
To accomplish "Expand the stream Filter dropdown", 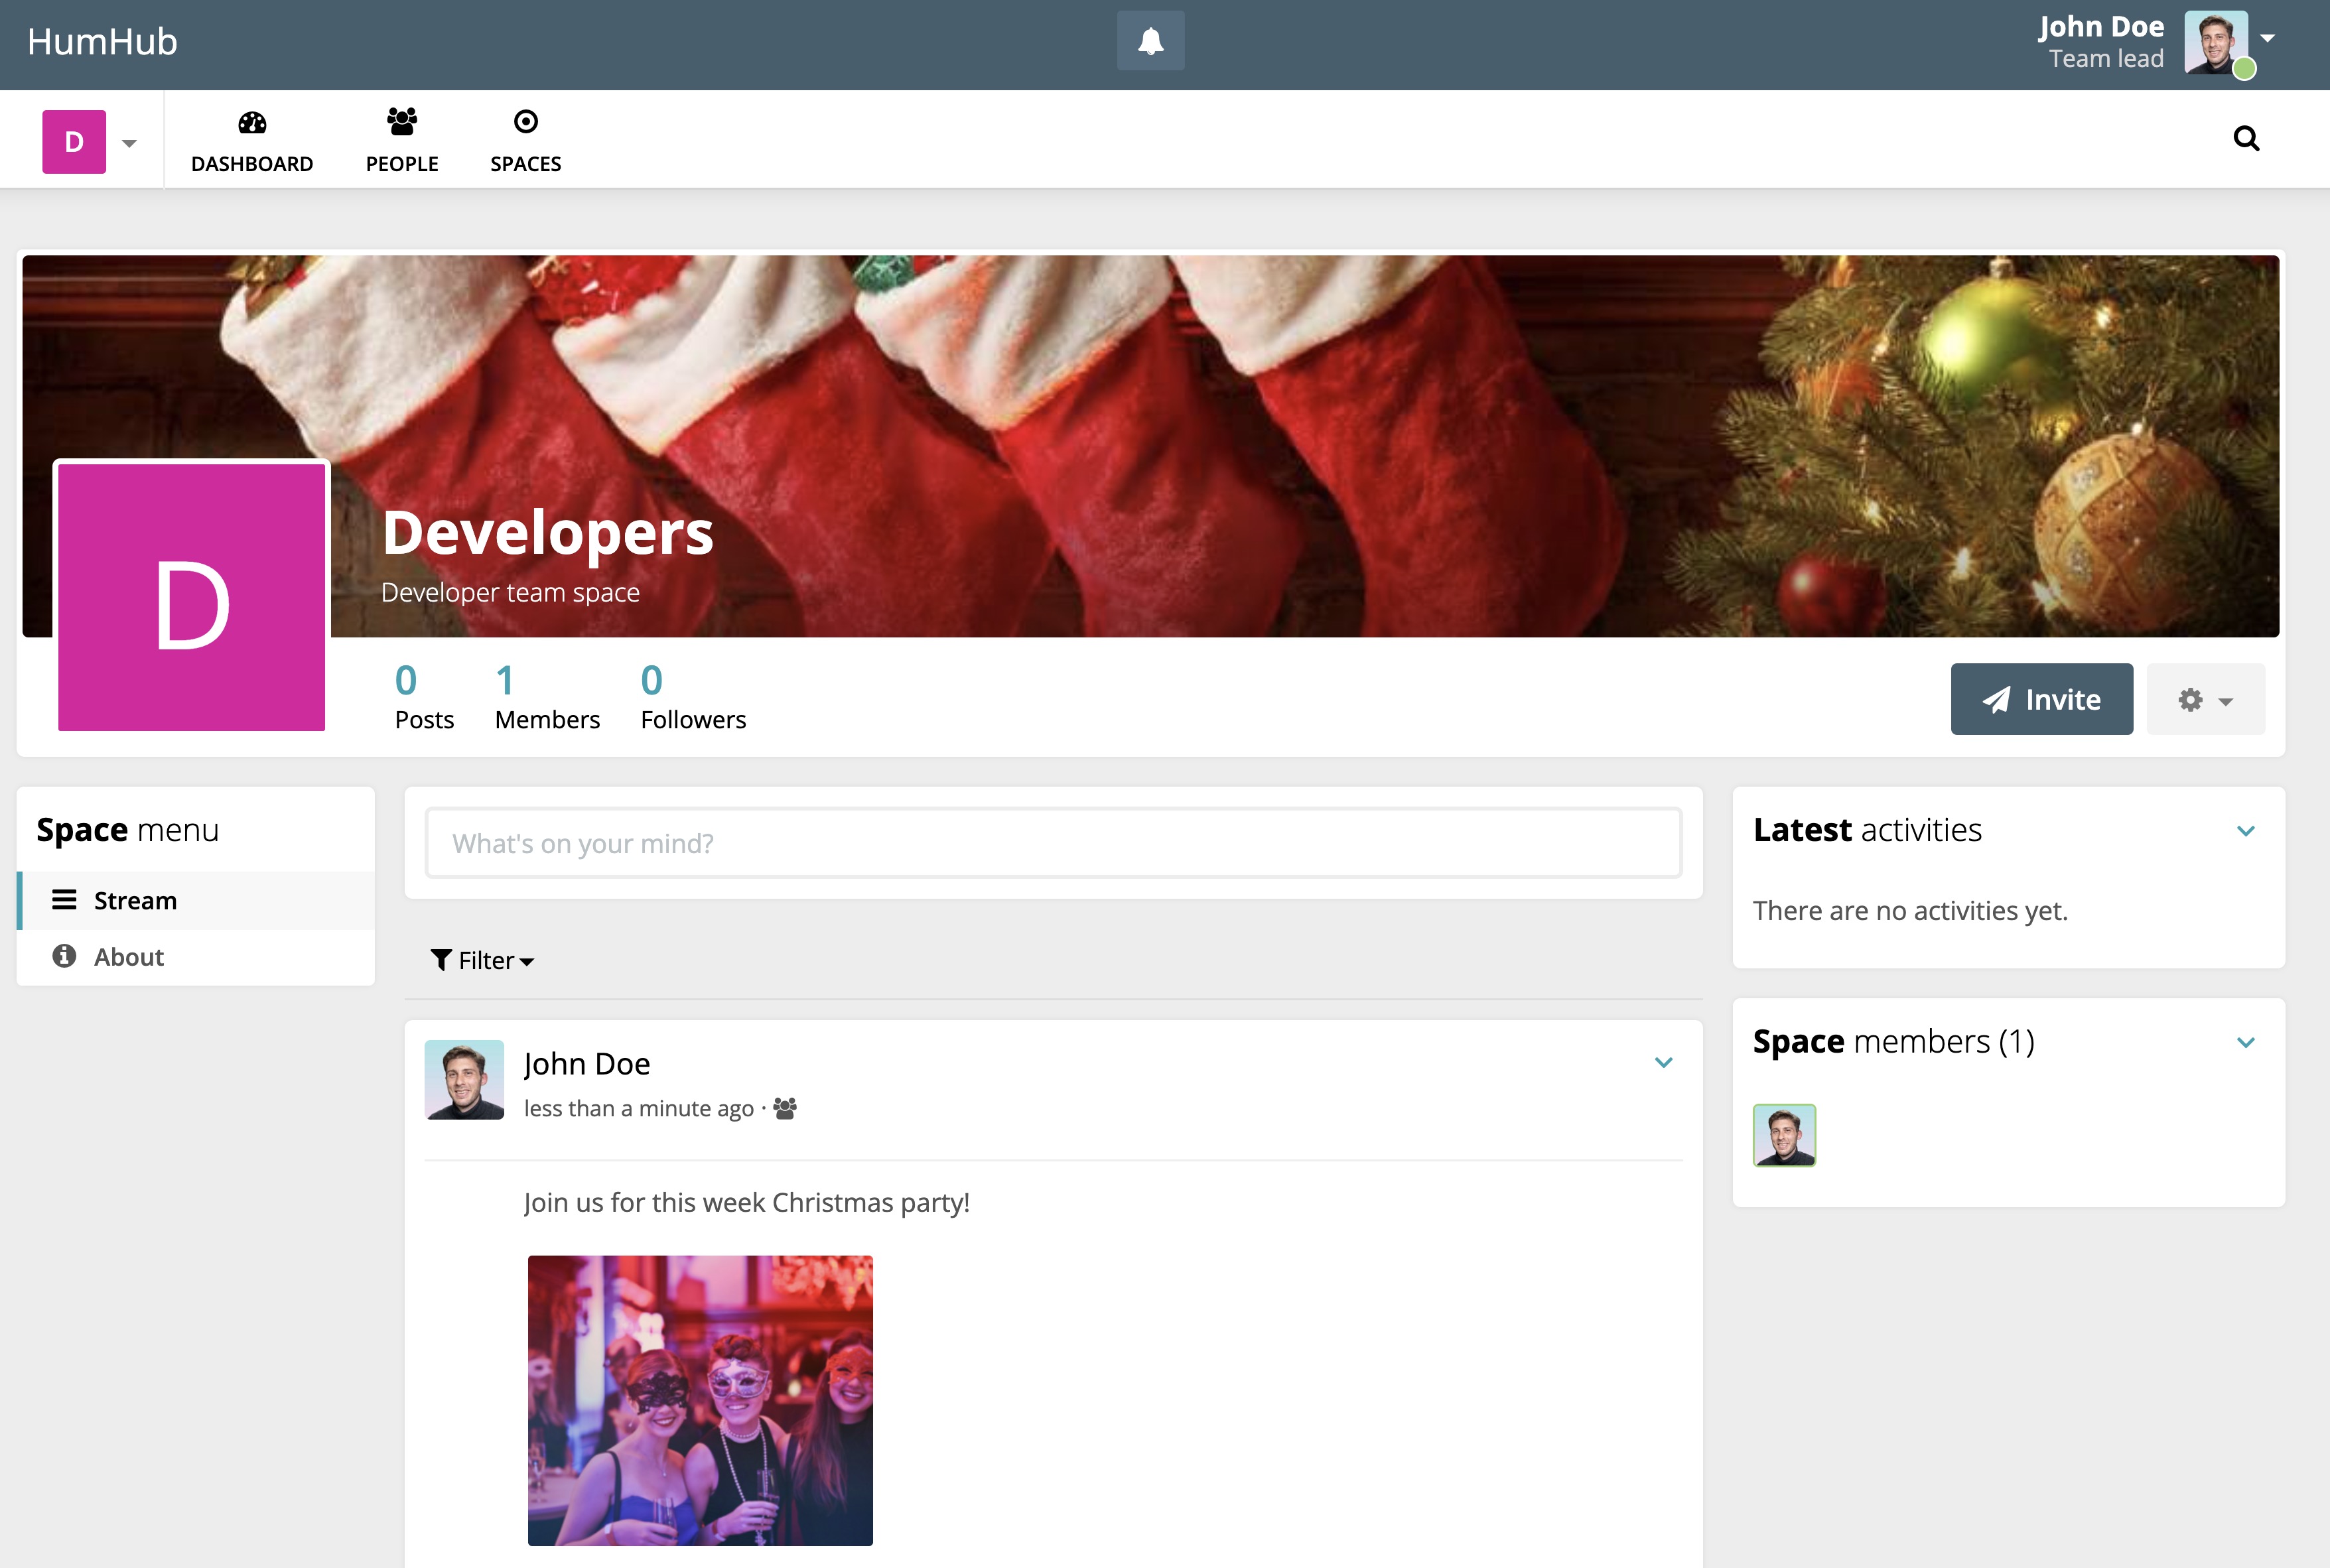I will (x=482, y=960).
